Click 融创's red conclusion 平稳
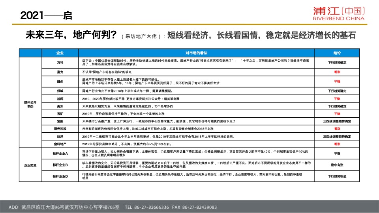This screenshot has width=379, height=213. 337,81
